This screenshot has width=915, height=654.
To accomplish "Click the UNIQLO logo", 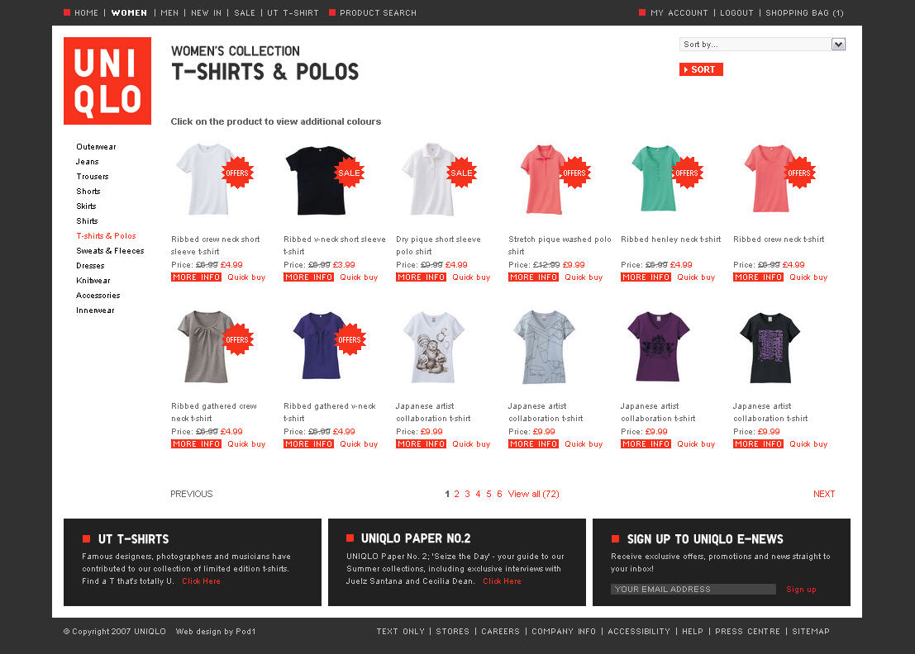I will click(107, 81).
